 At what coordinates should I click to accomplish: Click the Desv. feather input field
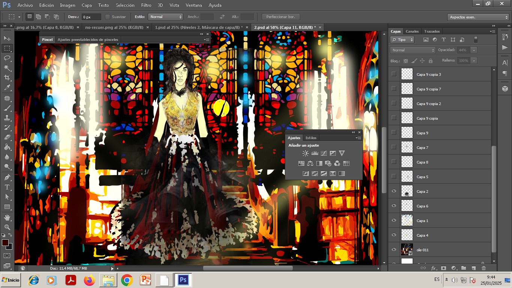tap(91, 17)
